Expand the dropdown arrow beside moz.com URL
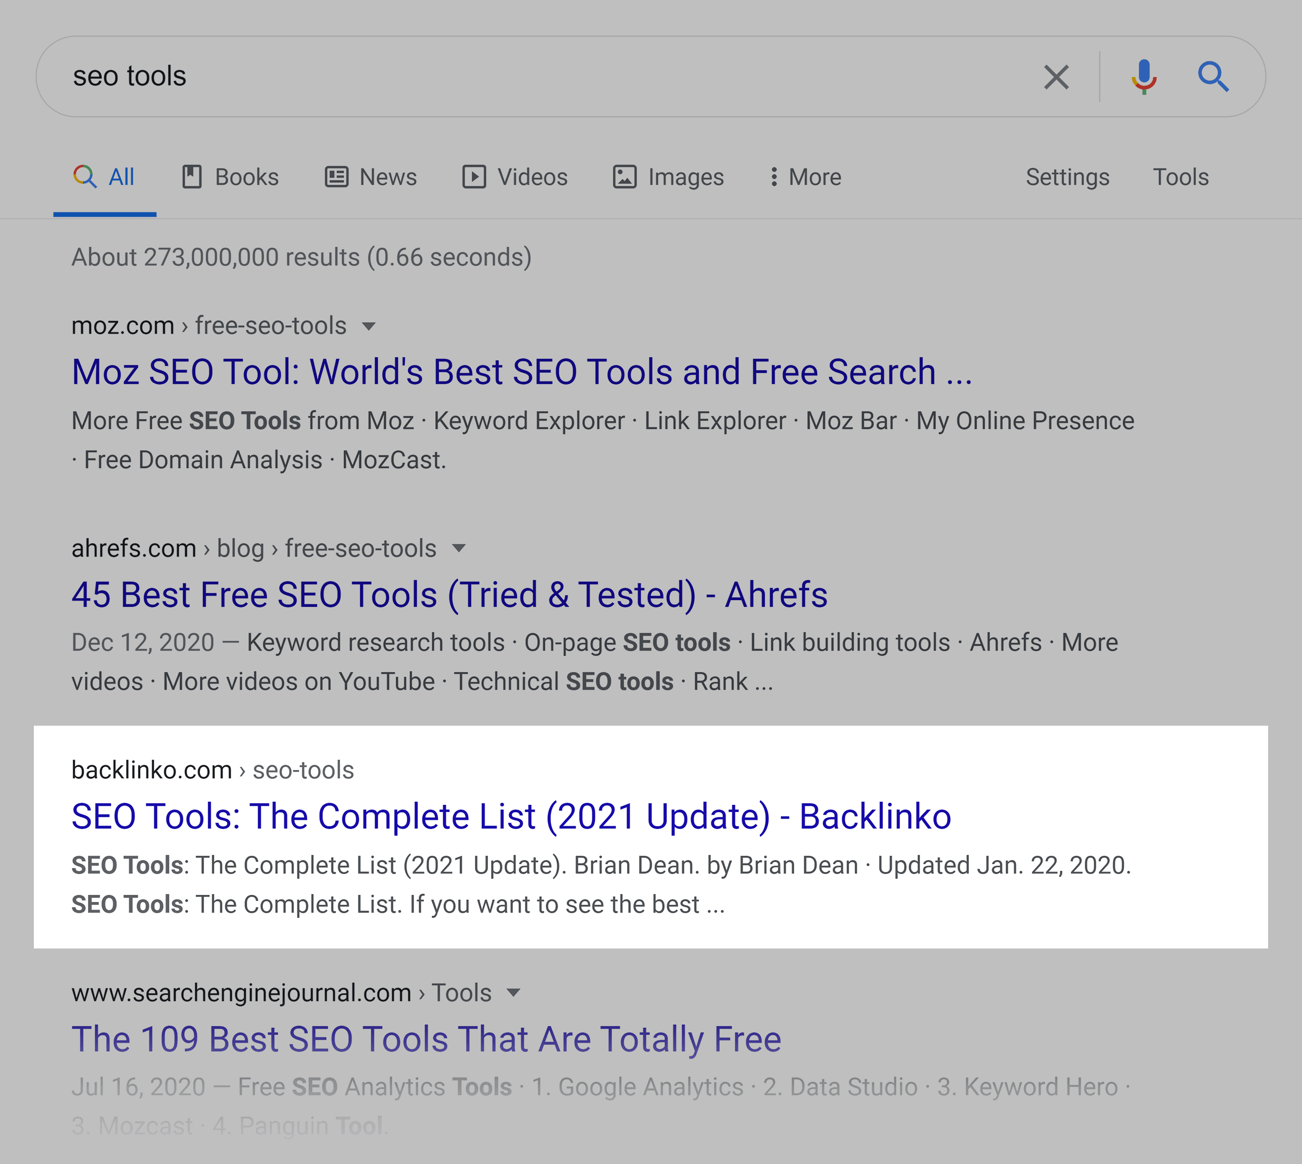Image resolution: width=1302 pixels, height=1164 pixels. click(369, 326)
